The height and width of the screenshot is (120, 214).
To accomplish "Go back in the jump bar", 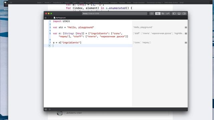I will [48, 18].
